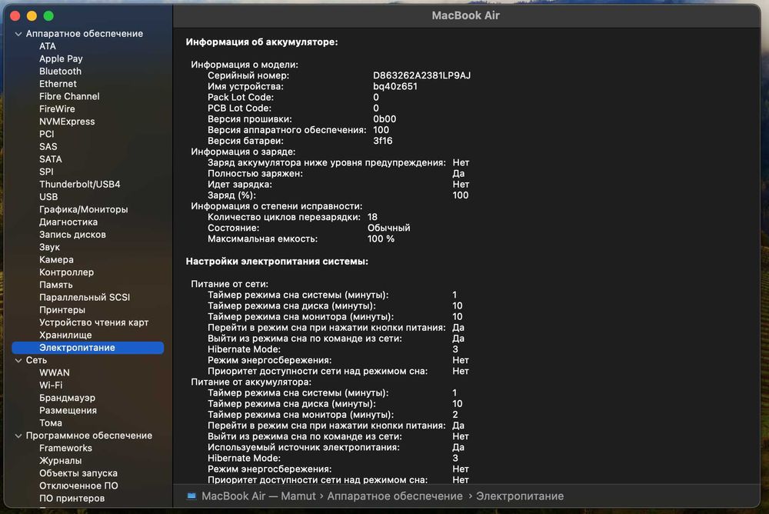The width and height of the screenshot is (769, 514).
Task: Select FireWire in the sidebar
Action: point(57,109)
